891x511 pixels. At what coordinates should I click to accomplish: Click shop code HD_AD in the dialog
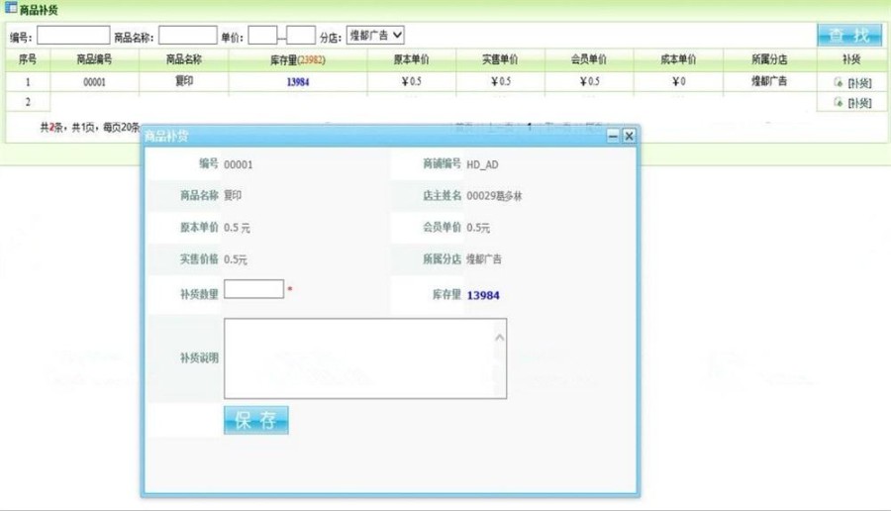coord(482,164)
